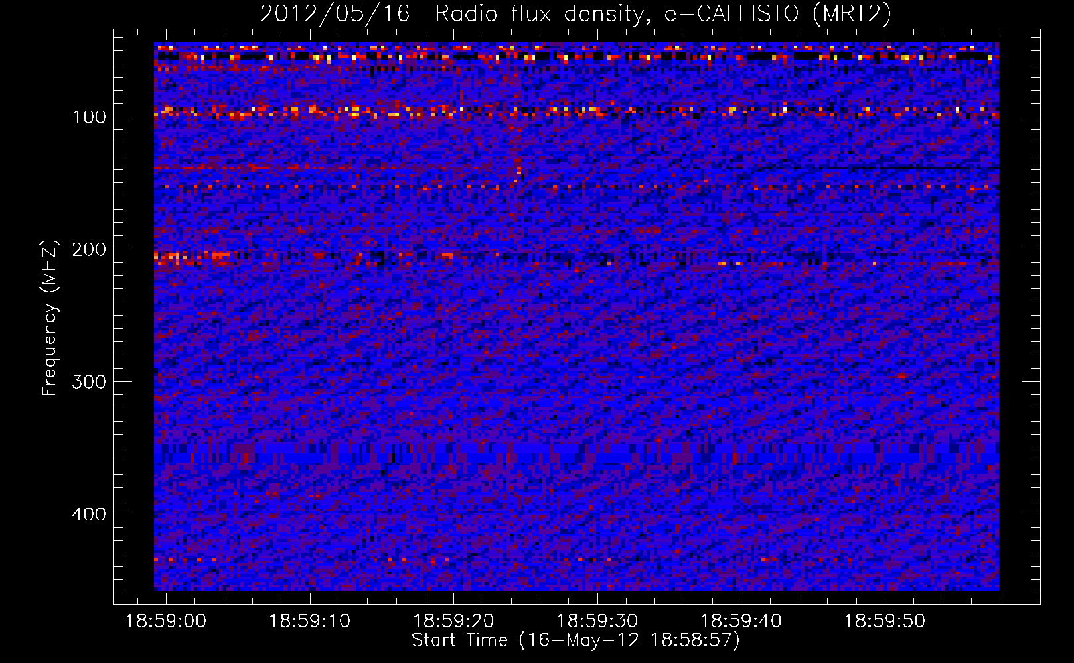Click the 18:59:10 time tick label

[x=309, y=621]
